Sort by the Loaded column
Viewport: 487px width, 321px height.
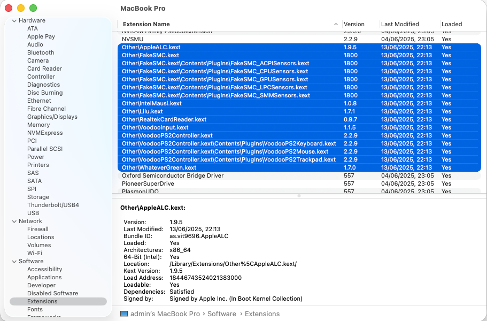point(461,24)
